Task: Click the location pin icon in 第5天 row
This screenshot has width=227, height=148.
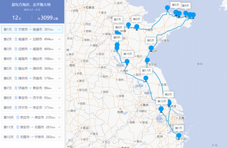Action: pos(16,68)
